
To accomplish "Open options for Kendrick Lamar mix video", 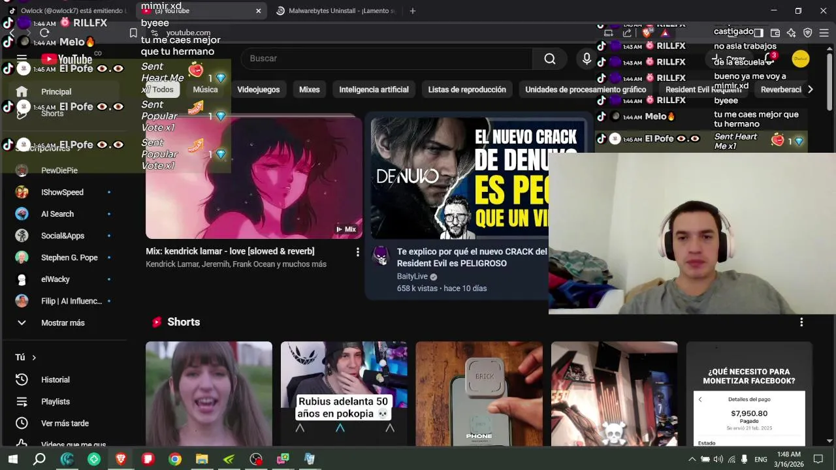I will click(357, 252).
